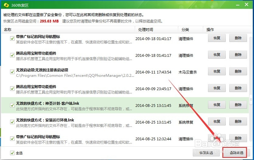The width and height of the screenshot is (254, 160).
Task: Click the 恢复所选 restore selected button
Action: coord(206,153)
